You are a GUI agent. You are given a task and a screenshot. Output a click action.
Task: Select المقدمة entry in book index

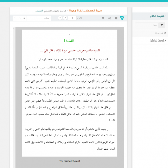(x=159, y=34)
